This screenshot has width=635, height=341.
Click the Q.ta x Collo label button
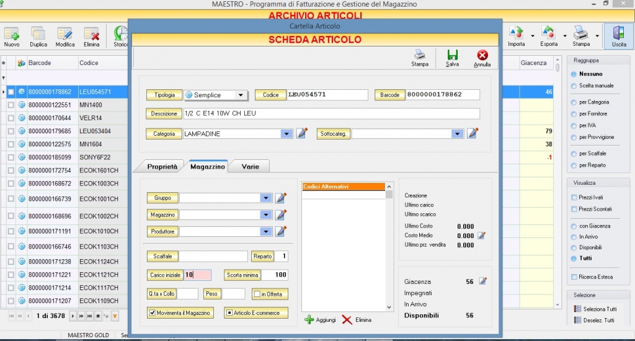pos(161,294)
